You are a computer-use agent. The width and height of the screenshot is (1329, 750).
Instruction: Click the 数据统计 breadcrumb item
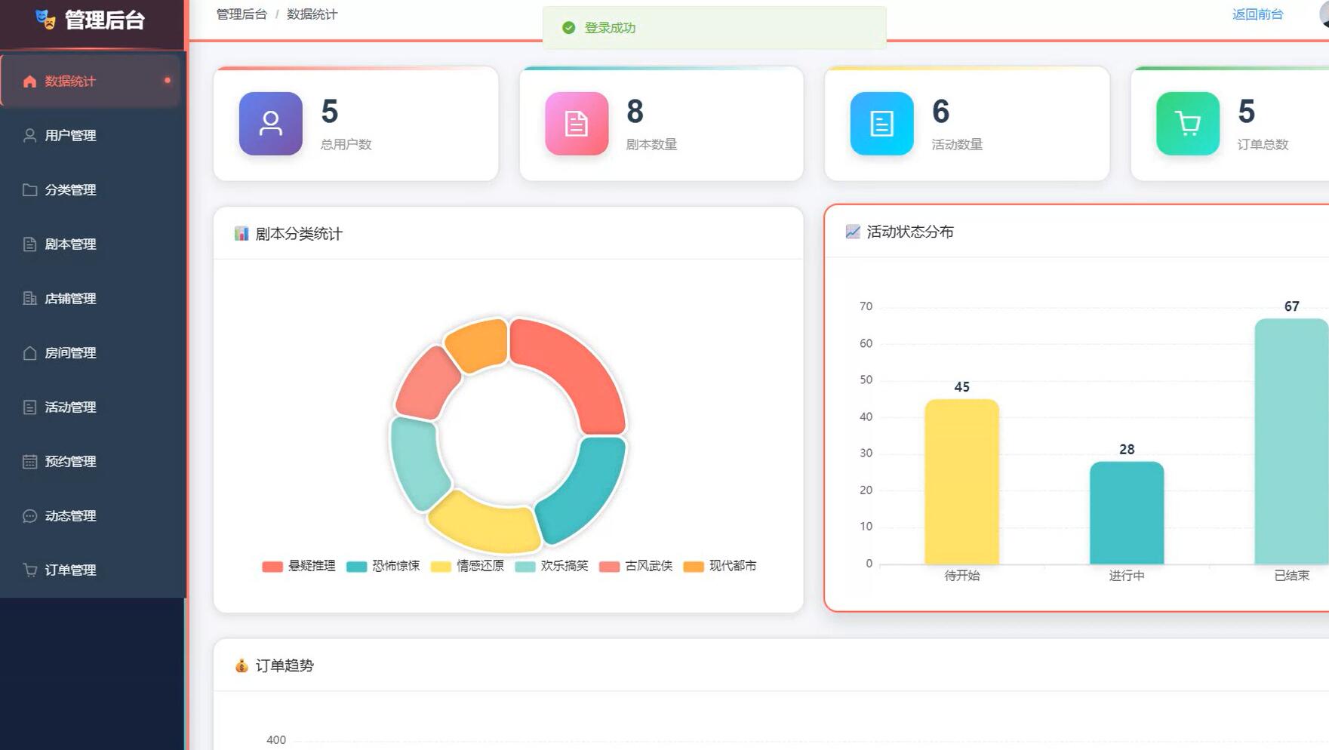click(312, 14)
